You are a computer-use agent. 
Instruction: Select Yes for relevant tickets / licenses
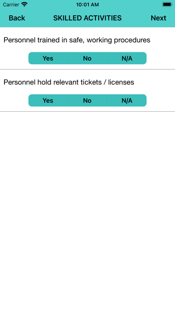(48, 101)
